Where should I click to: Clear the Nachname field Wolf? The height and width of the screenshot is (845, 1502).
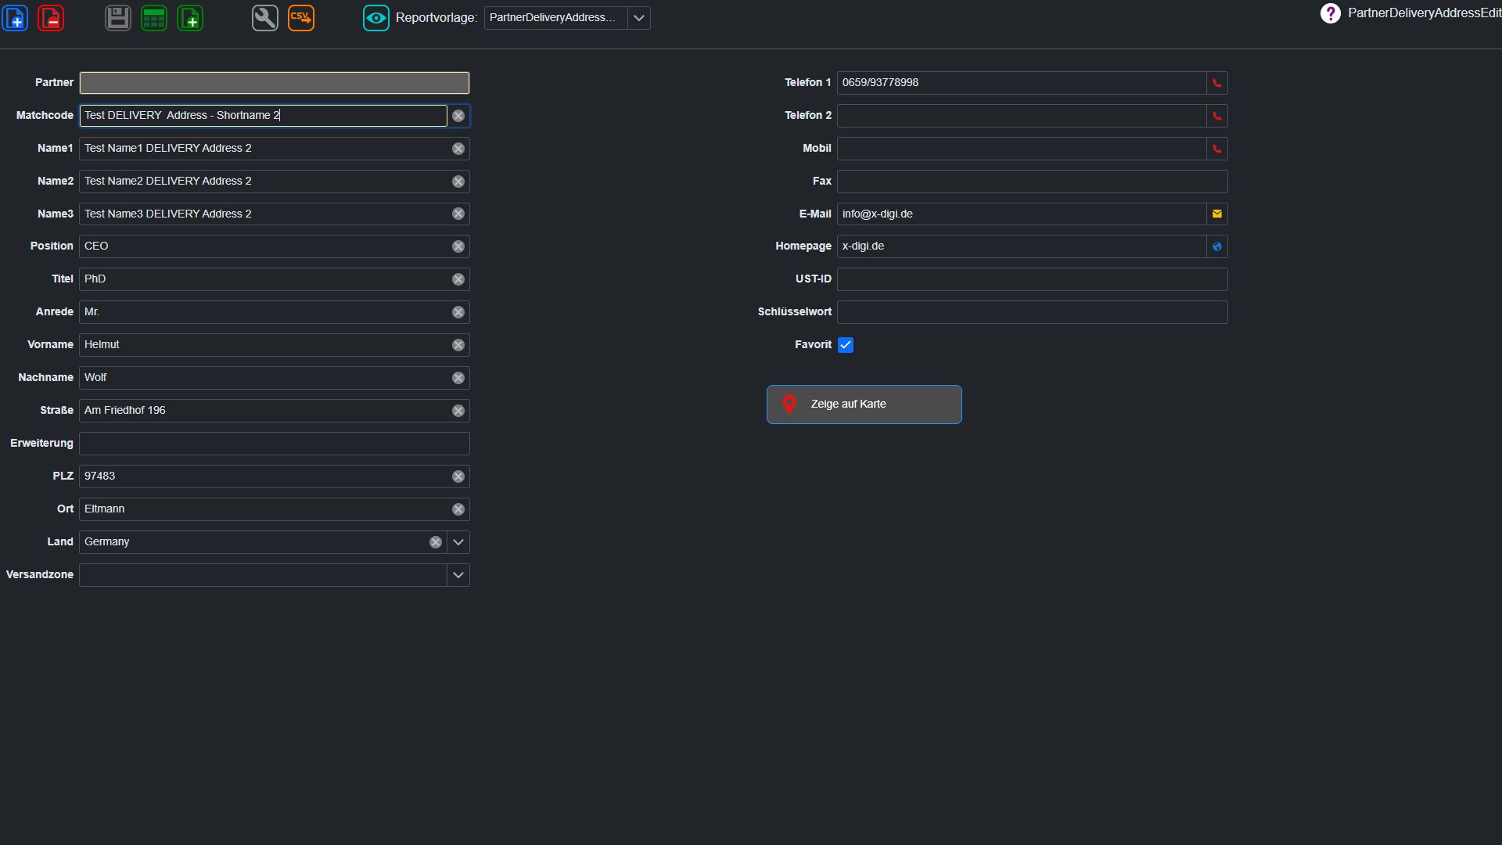pyautogui.click(x=458, y=378)
